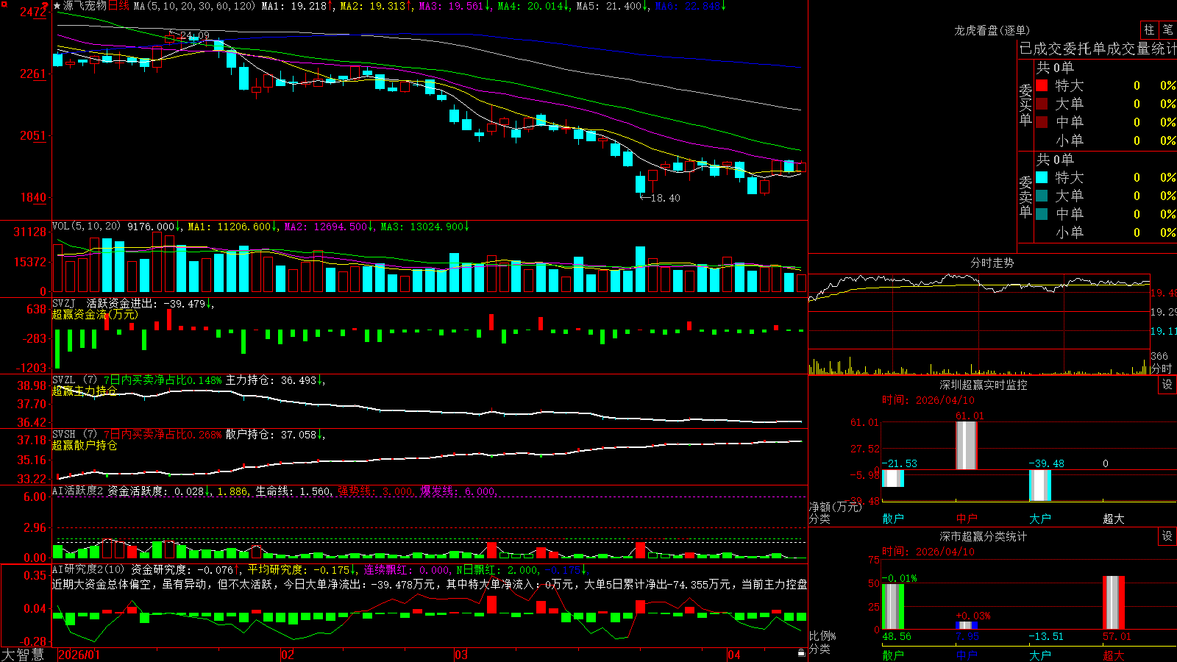This screenshot has width=1177, height=662.
Task: Click the cyan 特大 sell-order swatch
Action: (1042, 177)
